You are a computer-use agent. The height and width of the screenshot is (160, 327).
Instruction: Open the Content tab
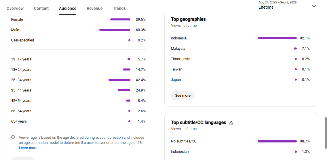pyautogui.click(x=41, y=8)
